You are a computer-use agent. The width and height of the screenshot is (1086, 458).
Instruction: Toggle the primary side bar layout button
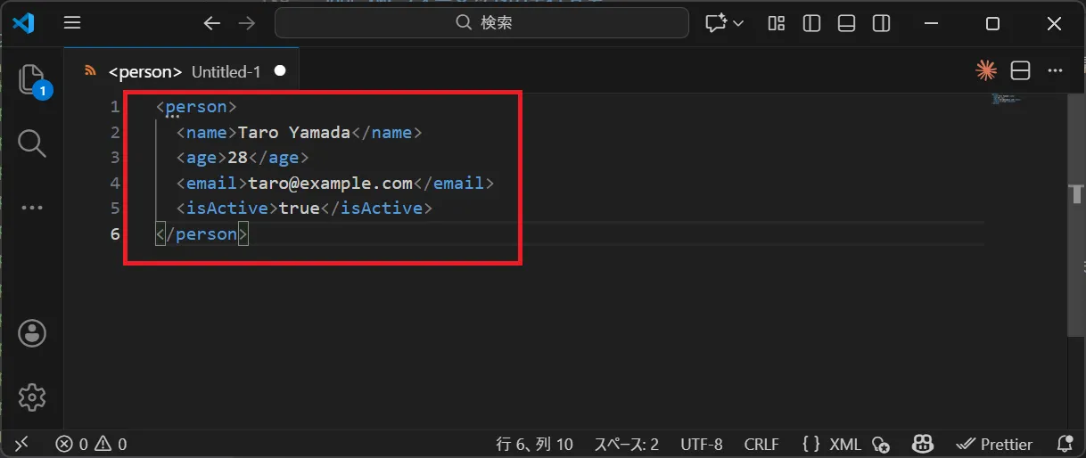(811, 24)
